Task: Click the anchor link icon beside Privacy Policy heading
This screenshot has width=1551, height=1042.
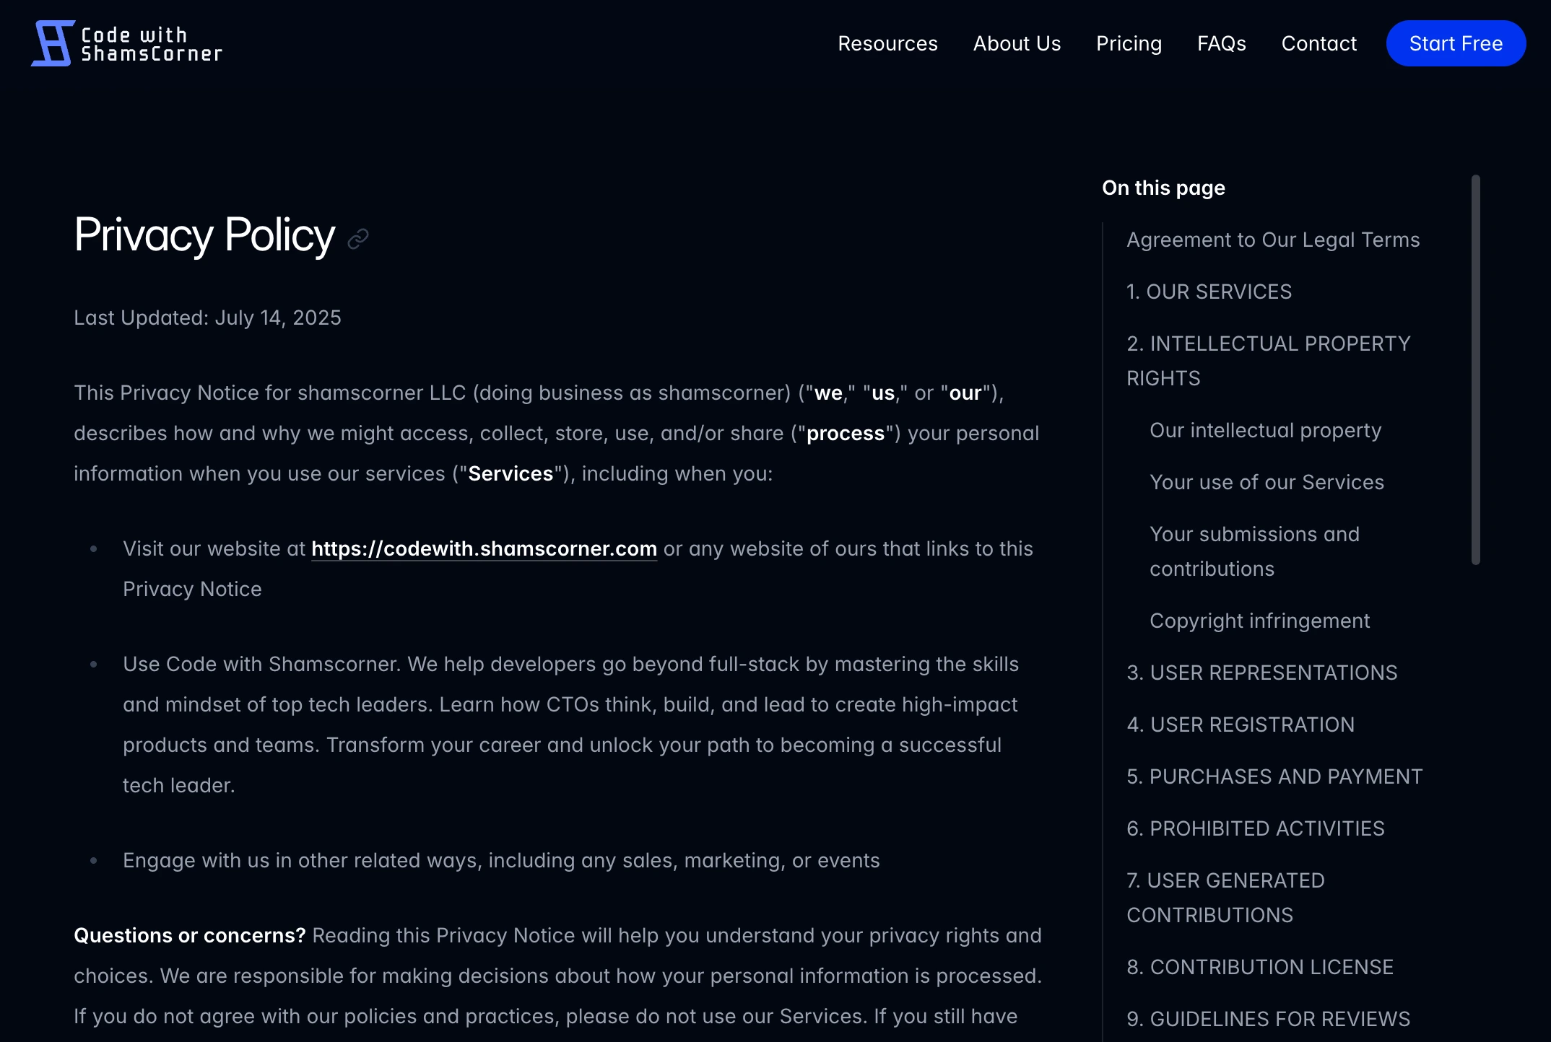Action: point(357,239)
